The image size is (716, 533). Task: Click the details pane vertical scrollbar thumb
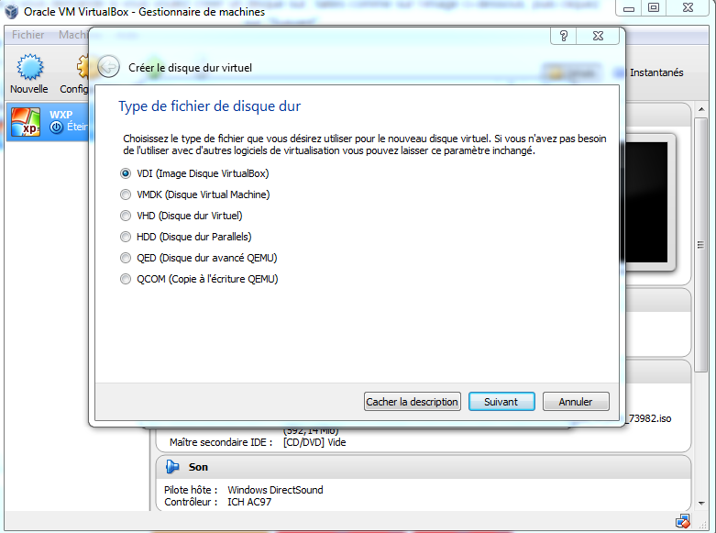(701, 245)
